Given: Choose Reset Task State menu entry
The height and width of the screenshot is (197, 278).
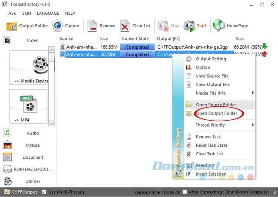Looking at the screenshot, I should pyautogui.click(x=219, y=145).
